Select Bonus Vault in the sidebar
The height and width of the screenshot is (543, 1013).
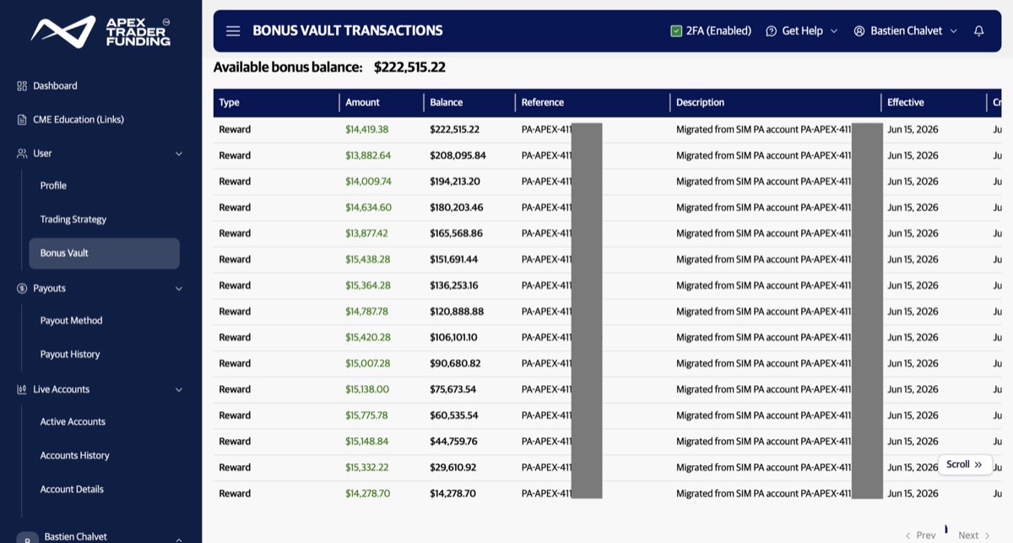pyautogui.click(x=104, y=253)
